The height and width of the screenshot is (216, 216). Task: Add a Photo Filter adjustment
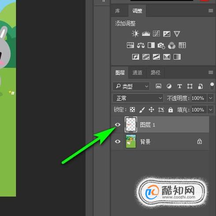click(x=161, y=45)
